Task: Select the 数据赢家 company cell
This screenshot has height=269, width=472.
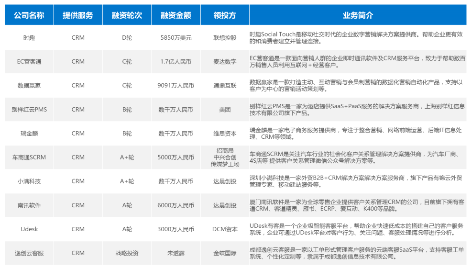Action: [29, 86]
